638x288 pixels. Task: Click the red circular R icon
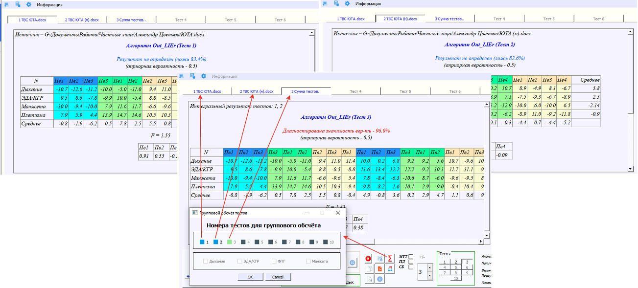(369, 259)
